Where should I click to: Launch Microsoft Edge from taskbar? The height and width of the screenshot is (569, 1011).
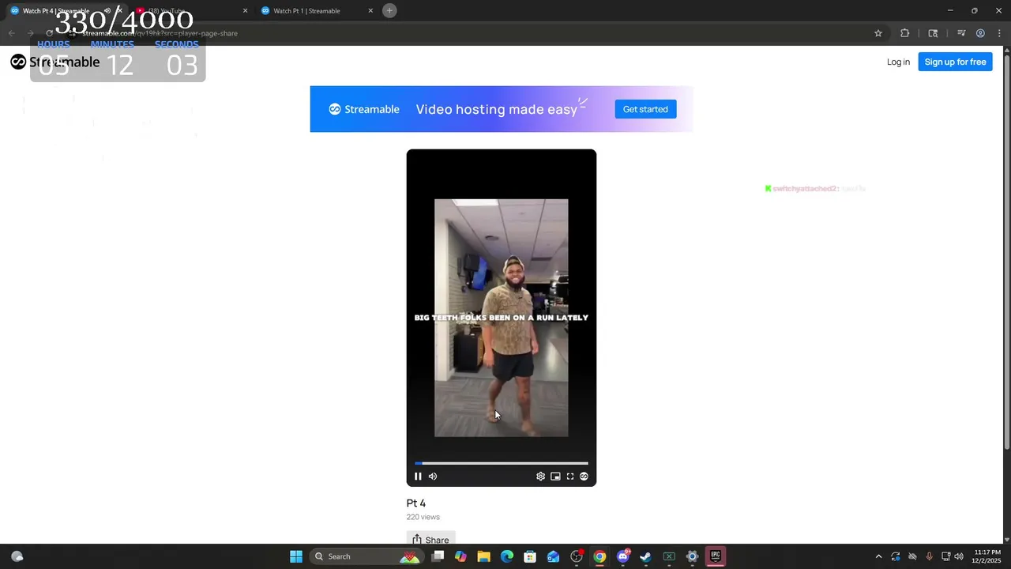point(507,556)
